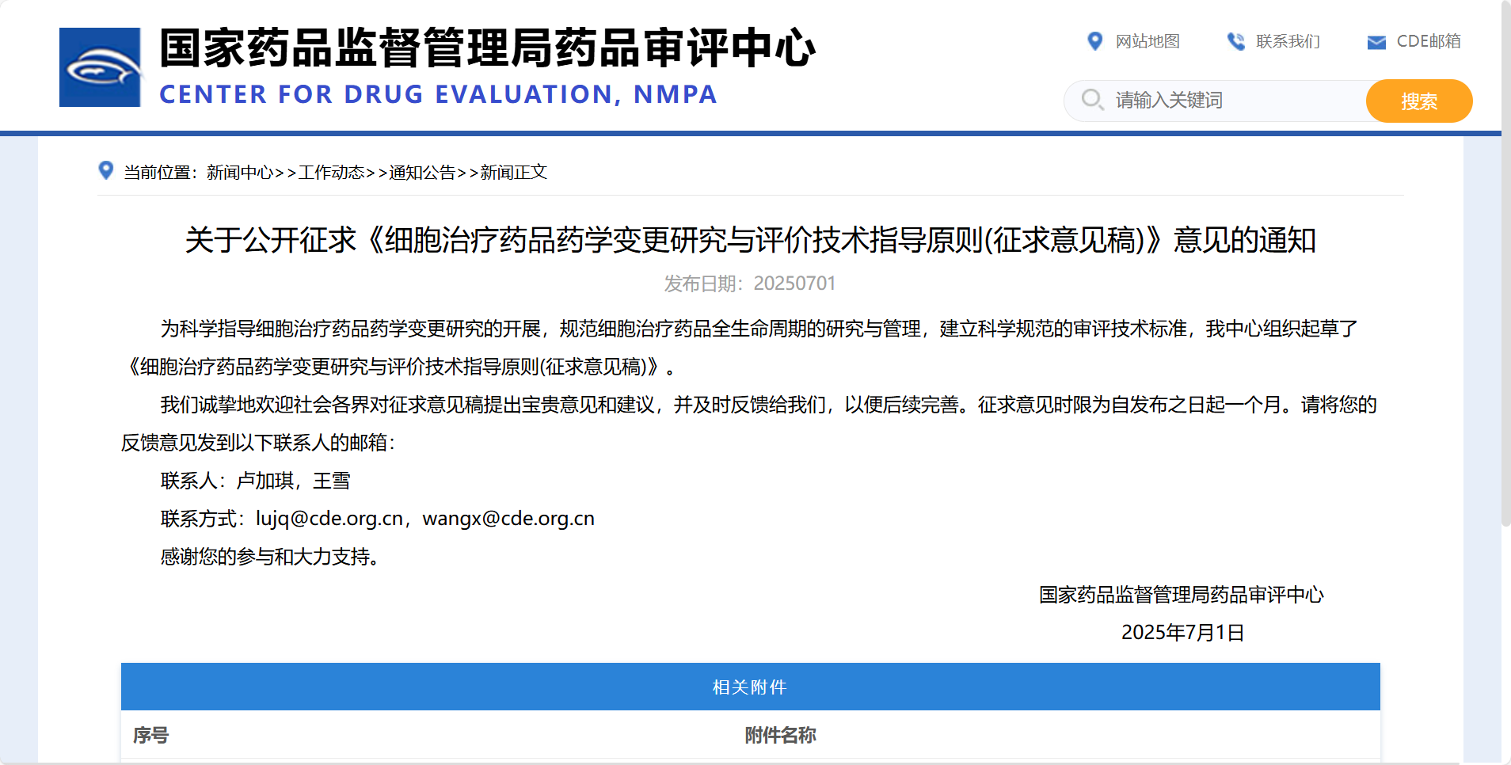Screen dimensions: 1511x765
Task: Open the 网站地图 link
Action: pyautogui.click(x=1148, y=41)
